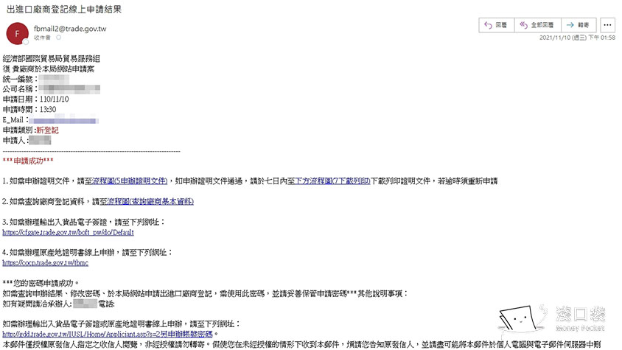Open the gdd.trade.gov.tw Appliciant.asp link
The height and width of the screenshot is (350, 622).
pos(108,334)
